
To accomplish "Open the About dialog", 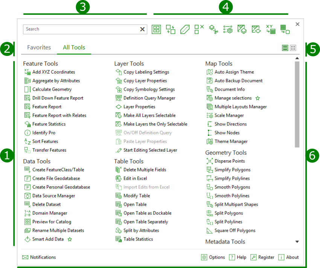I will (x=289, y=257).
